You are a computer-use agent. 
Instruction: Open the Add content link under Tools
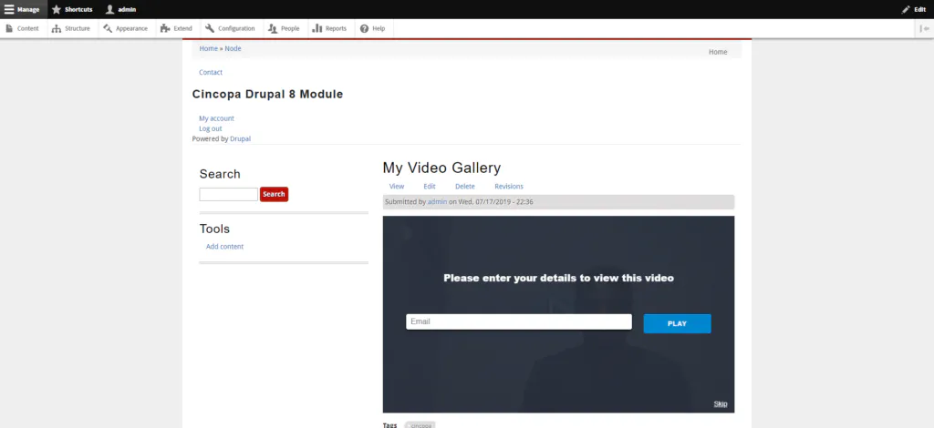pyautogui.click(x=224, y=246)
